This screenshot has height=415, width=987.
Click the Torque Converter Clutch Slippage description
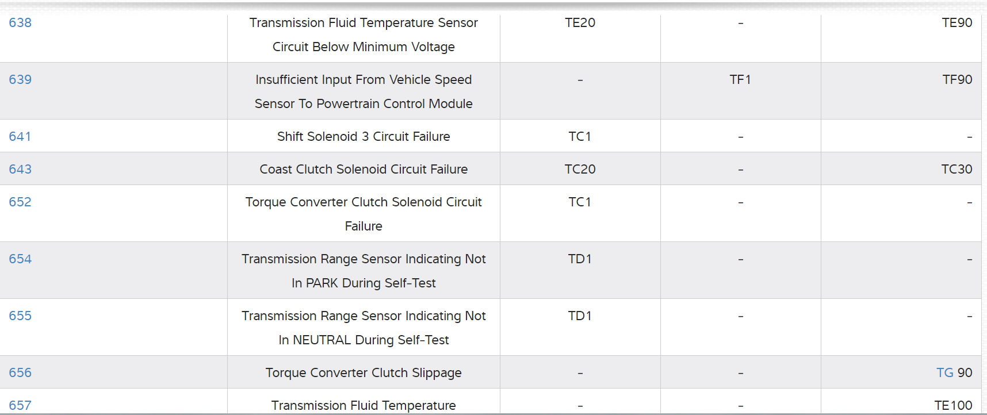(364, 373)
